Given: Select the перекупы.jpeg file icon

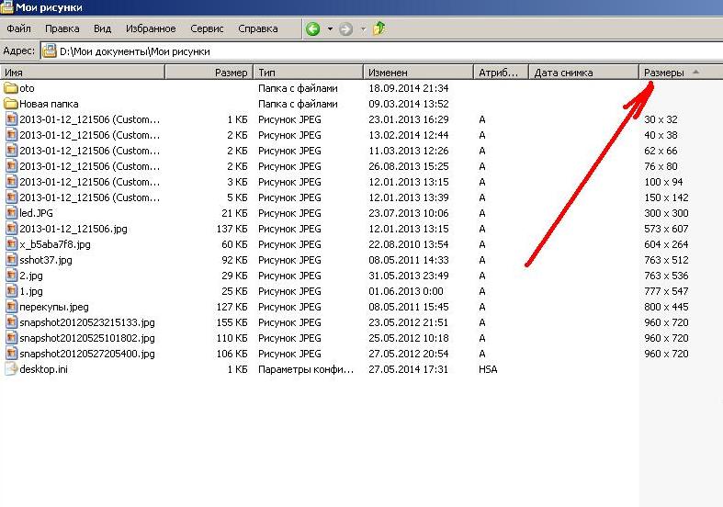Looking at the screenshot, I should click(11, 307).
